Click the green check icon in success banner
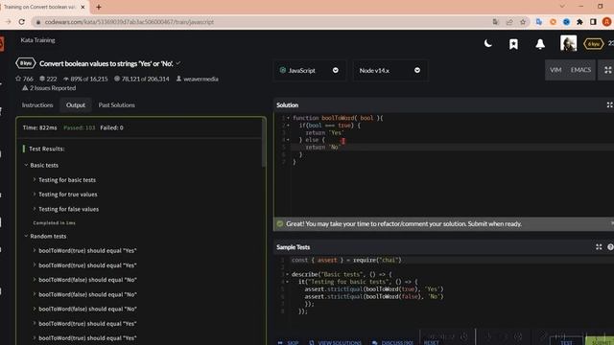Viewport: 614px width, 345px height. pos(279,223)
